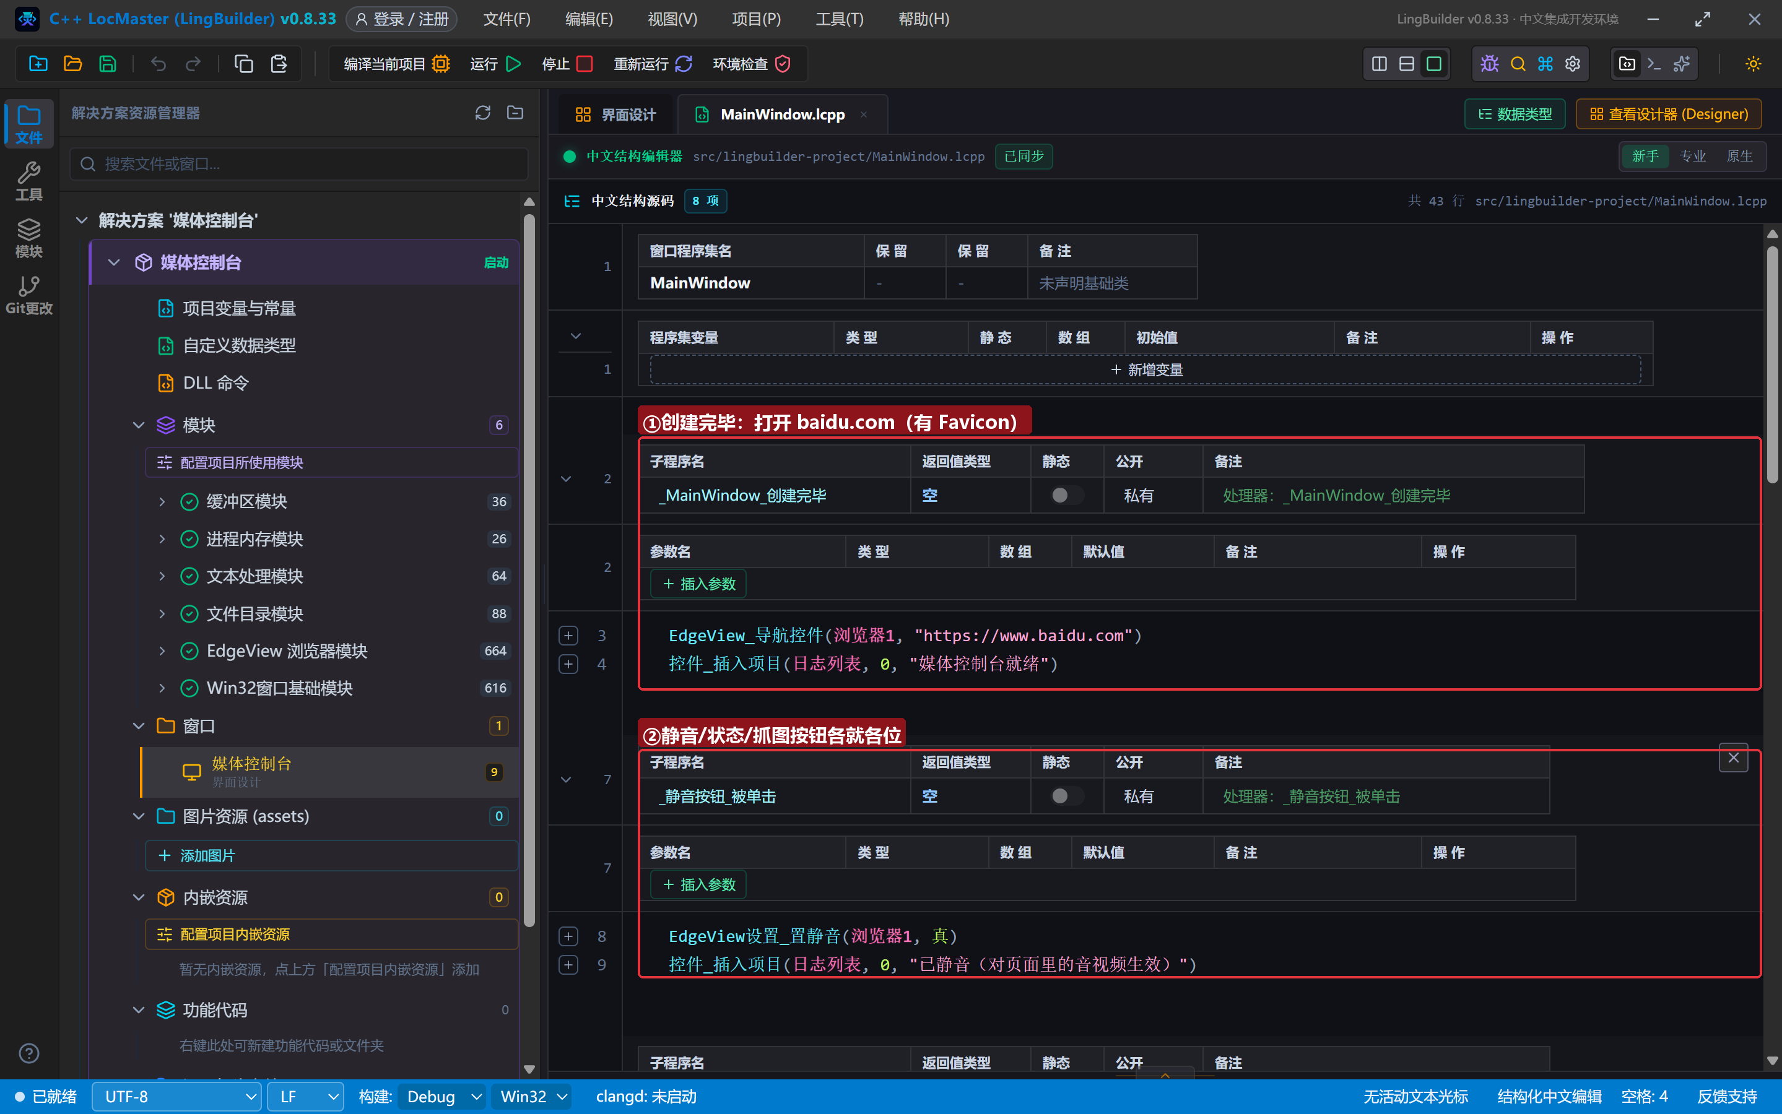Collapse the 图片资源 (assets) folder
Image resolution: width=1782 pixels, height=1114 pixels.
[x=139, y=816]
